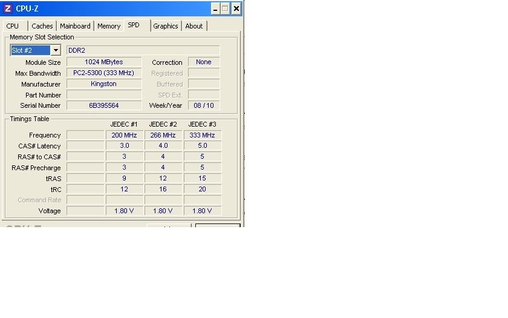This screenshot has height=318, width=508.
Task: Go to the Mainboard tab
Action: pos(75,26)
